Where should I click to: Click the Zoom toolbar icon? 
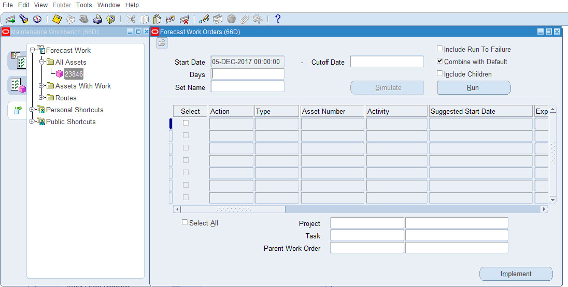[x=217, y=19]
